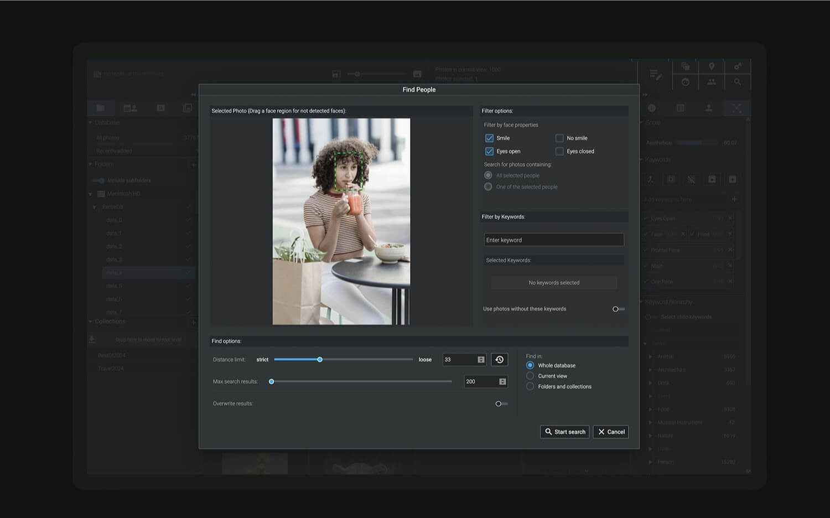Click the stepper beside max results 200
This screenshot has width=830, height=518.
pyautogui.click(x=502, y=382)
